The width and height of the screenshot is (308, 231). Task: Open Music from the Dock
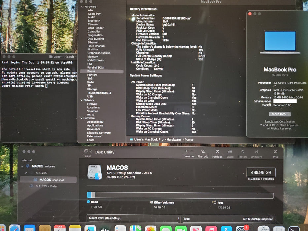coord(211,229)
